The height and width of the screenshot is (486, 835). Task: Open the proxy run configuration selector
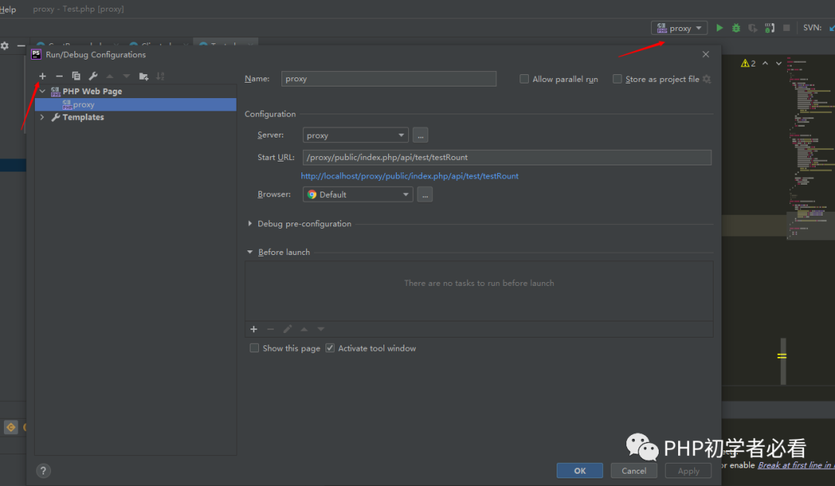click(x=679, y=28)
